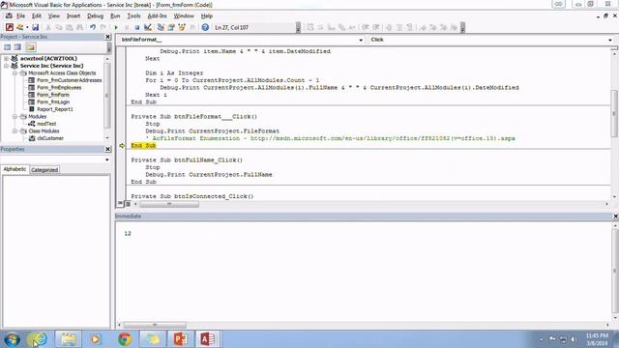The image size is (619, 348).
Task: Click the Standard toolbar options arrow
Action: 298,27
